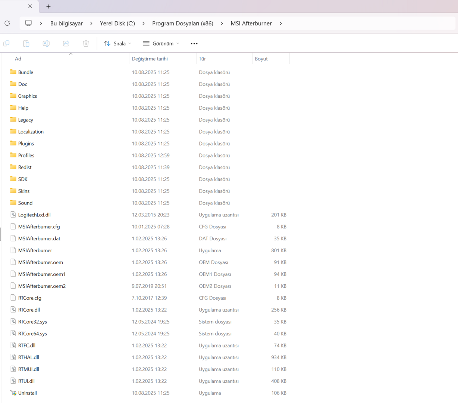Open the Sırala sort dropdown
Viewport: 458px width, 403px height.
point(117,43)
